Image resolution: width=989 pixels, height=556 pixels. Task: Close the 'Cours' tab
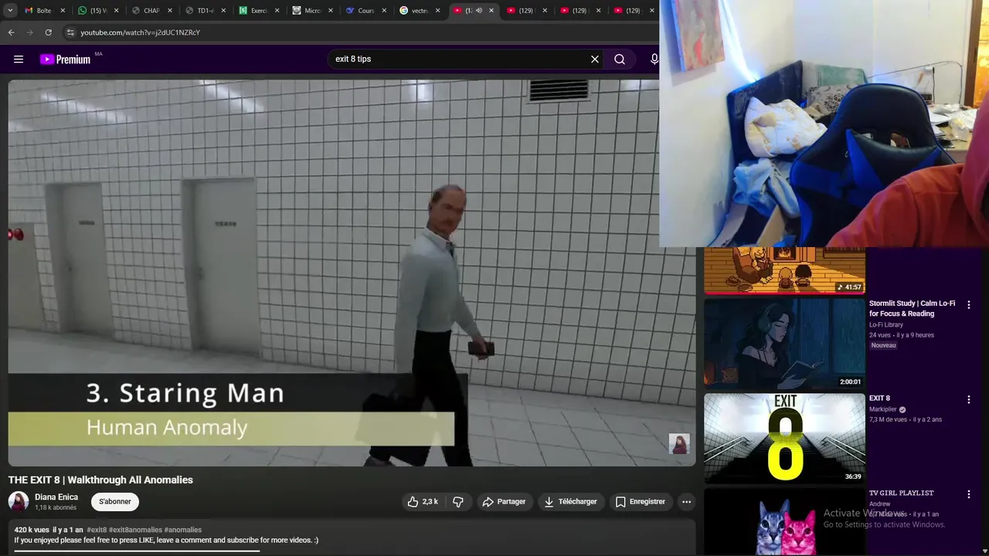tap(384, 11)
